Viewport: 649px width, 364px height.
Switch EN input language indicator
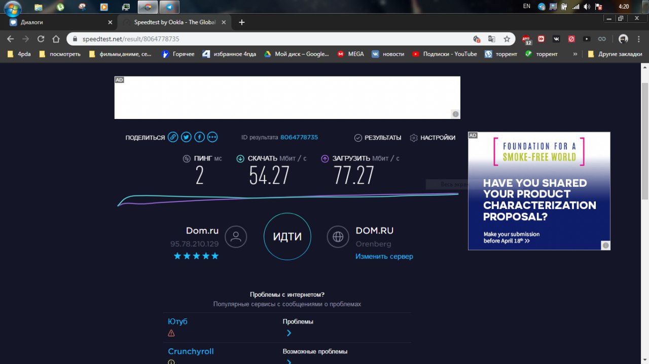coord(527,7)
